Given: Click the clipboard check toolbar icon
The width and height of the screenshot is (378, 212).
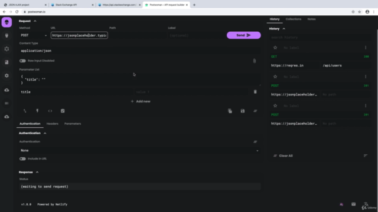Looking at the screenshot, I should click(x=63, y=111).
